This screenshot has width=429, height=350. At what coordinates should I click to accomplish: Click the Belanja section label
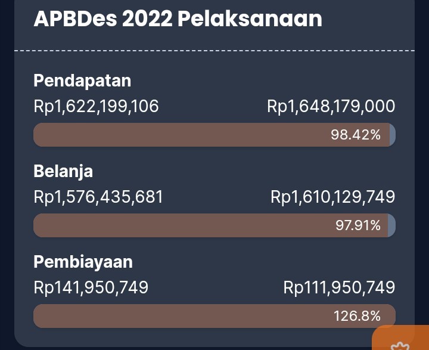[63, 172]
